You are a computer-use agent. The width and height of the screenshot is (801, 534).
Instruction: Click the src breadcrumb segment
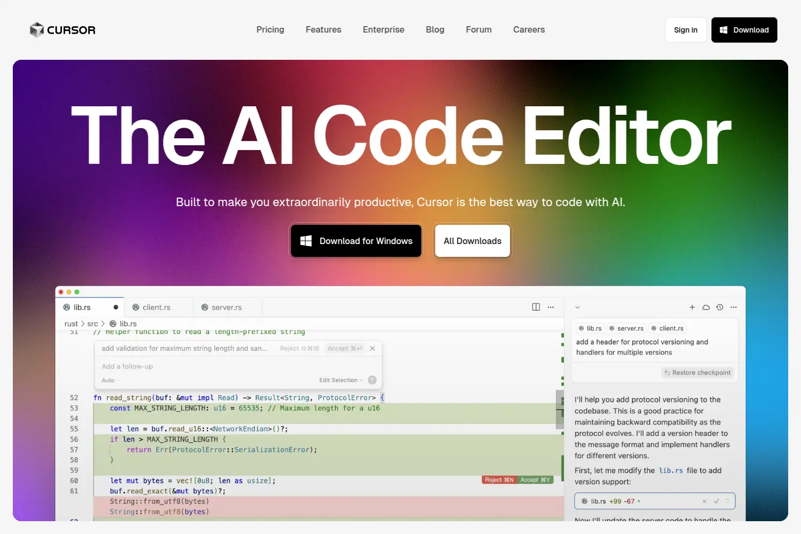pos(92,324)
